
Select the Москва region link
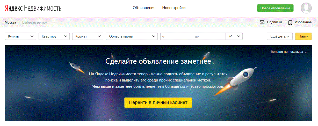tap(10, 22)
